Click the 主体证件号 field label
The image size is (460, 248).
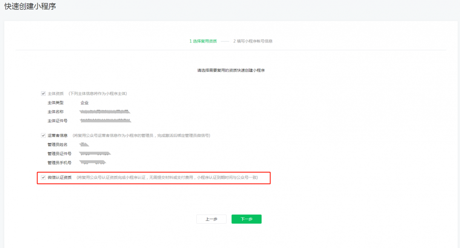click(x=57, y=121)
